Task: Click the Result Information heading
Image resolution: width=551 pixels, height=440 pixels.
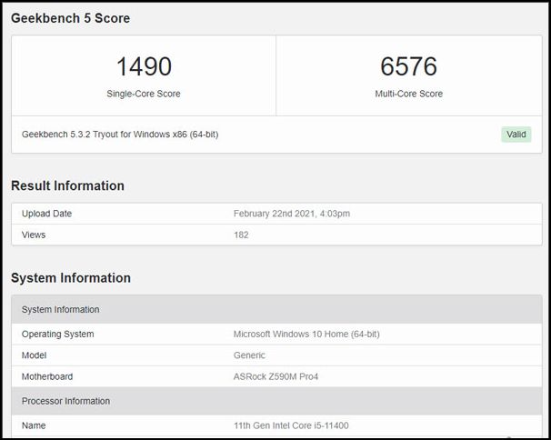Action: tap(67, 185)
